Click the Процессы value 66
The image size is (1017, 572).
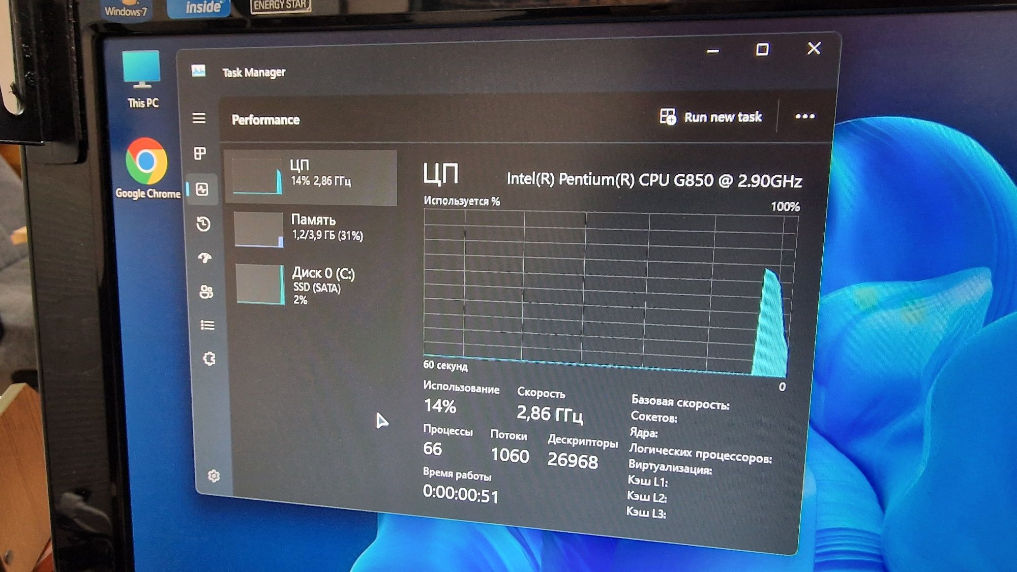[432, 449]
